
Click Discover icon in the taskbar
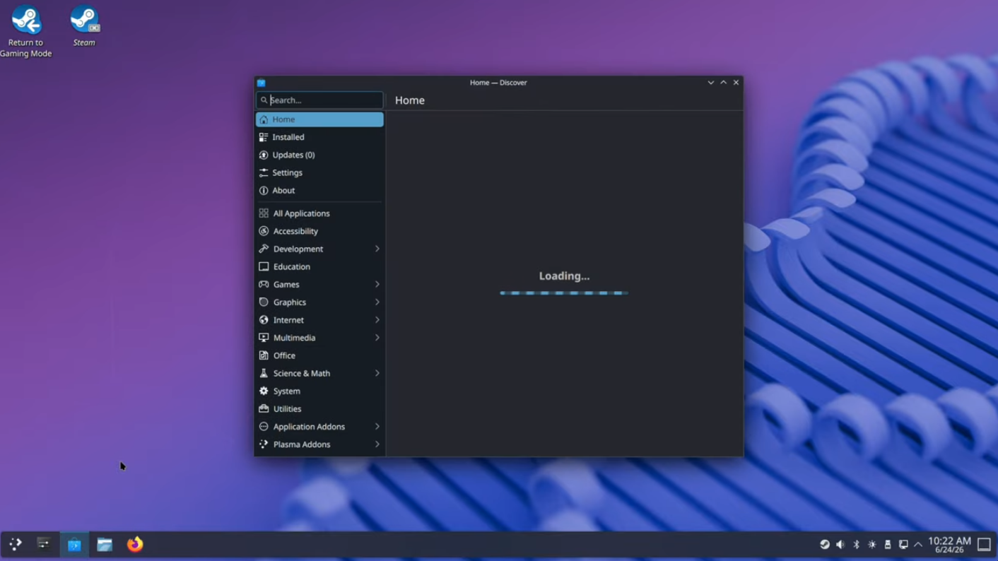click(x=74, y=544)
